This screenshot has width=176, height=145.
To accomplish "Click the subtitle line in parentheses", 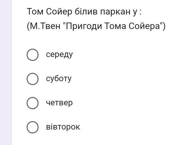I will [x=96, y=26].
